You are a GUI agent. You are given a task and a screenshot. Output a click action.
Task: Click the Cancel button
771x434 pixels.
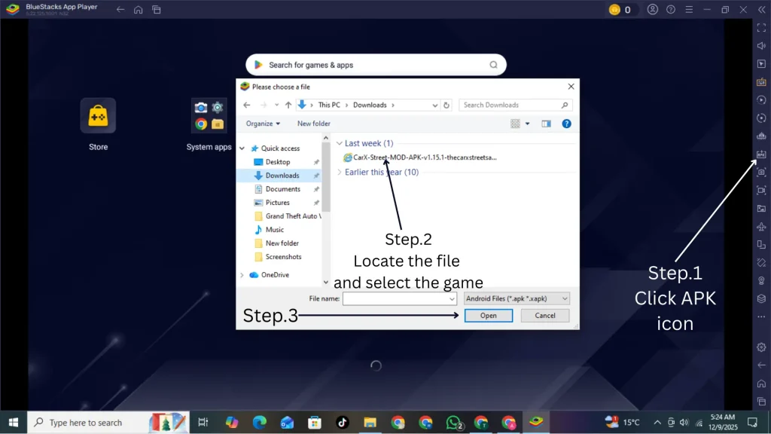(x=544, y=316)
